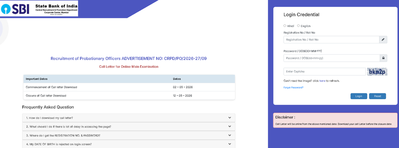Open the Forgot Password link
The image size is (399, 148).
293,88
